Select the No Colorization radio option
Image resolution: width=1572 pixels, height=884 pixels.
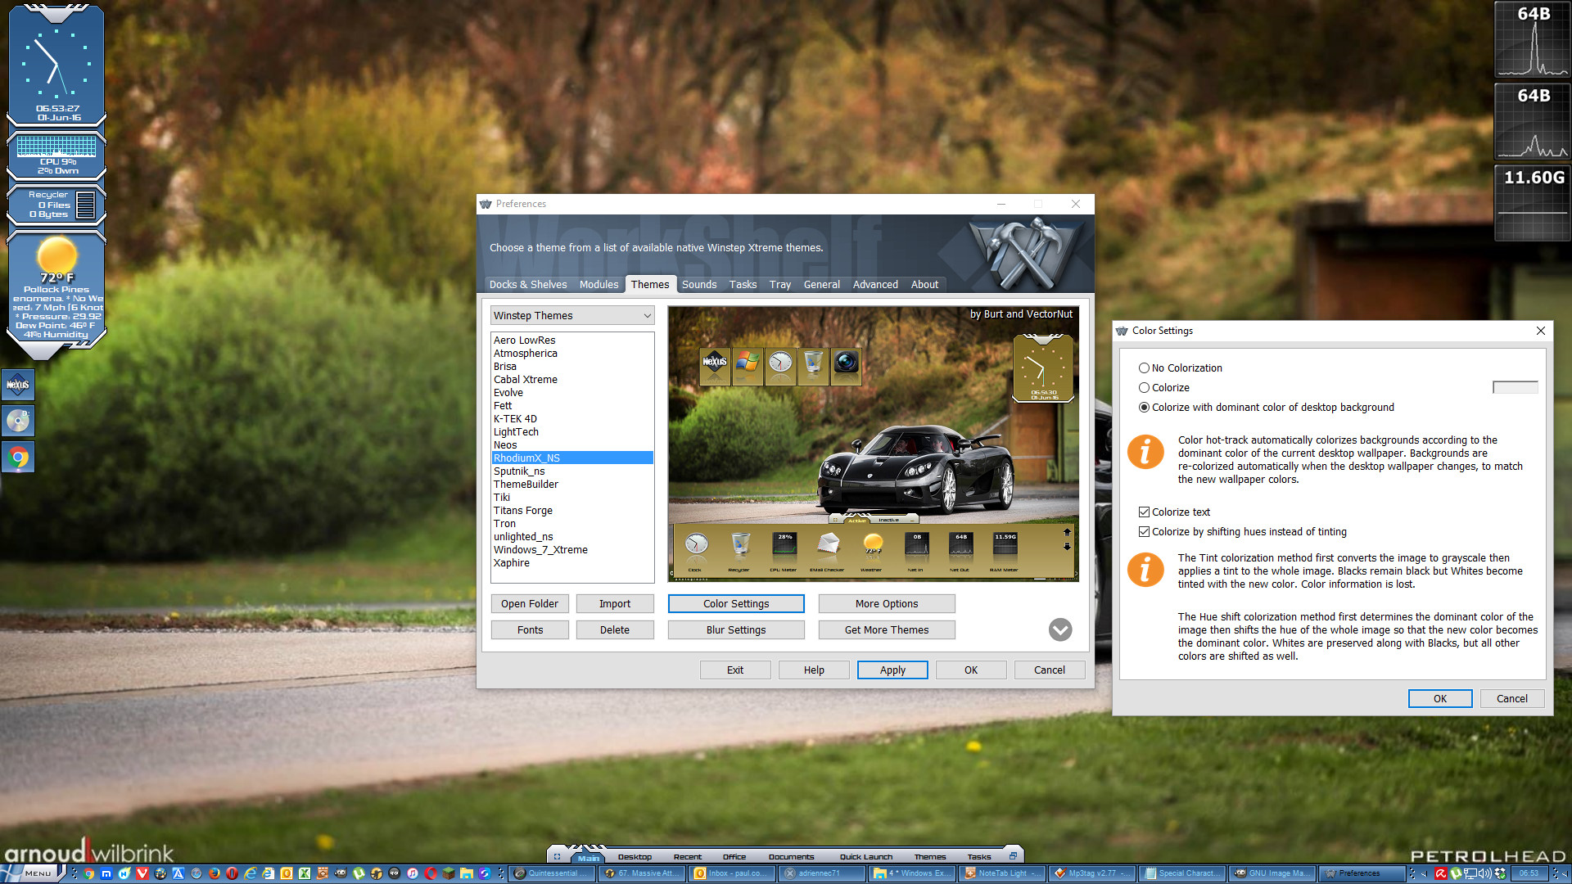(x=1144, y=368)
